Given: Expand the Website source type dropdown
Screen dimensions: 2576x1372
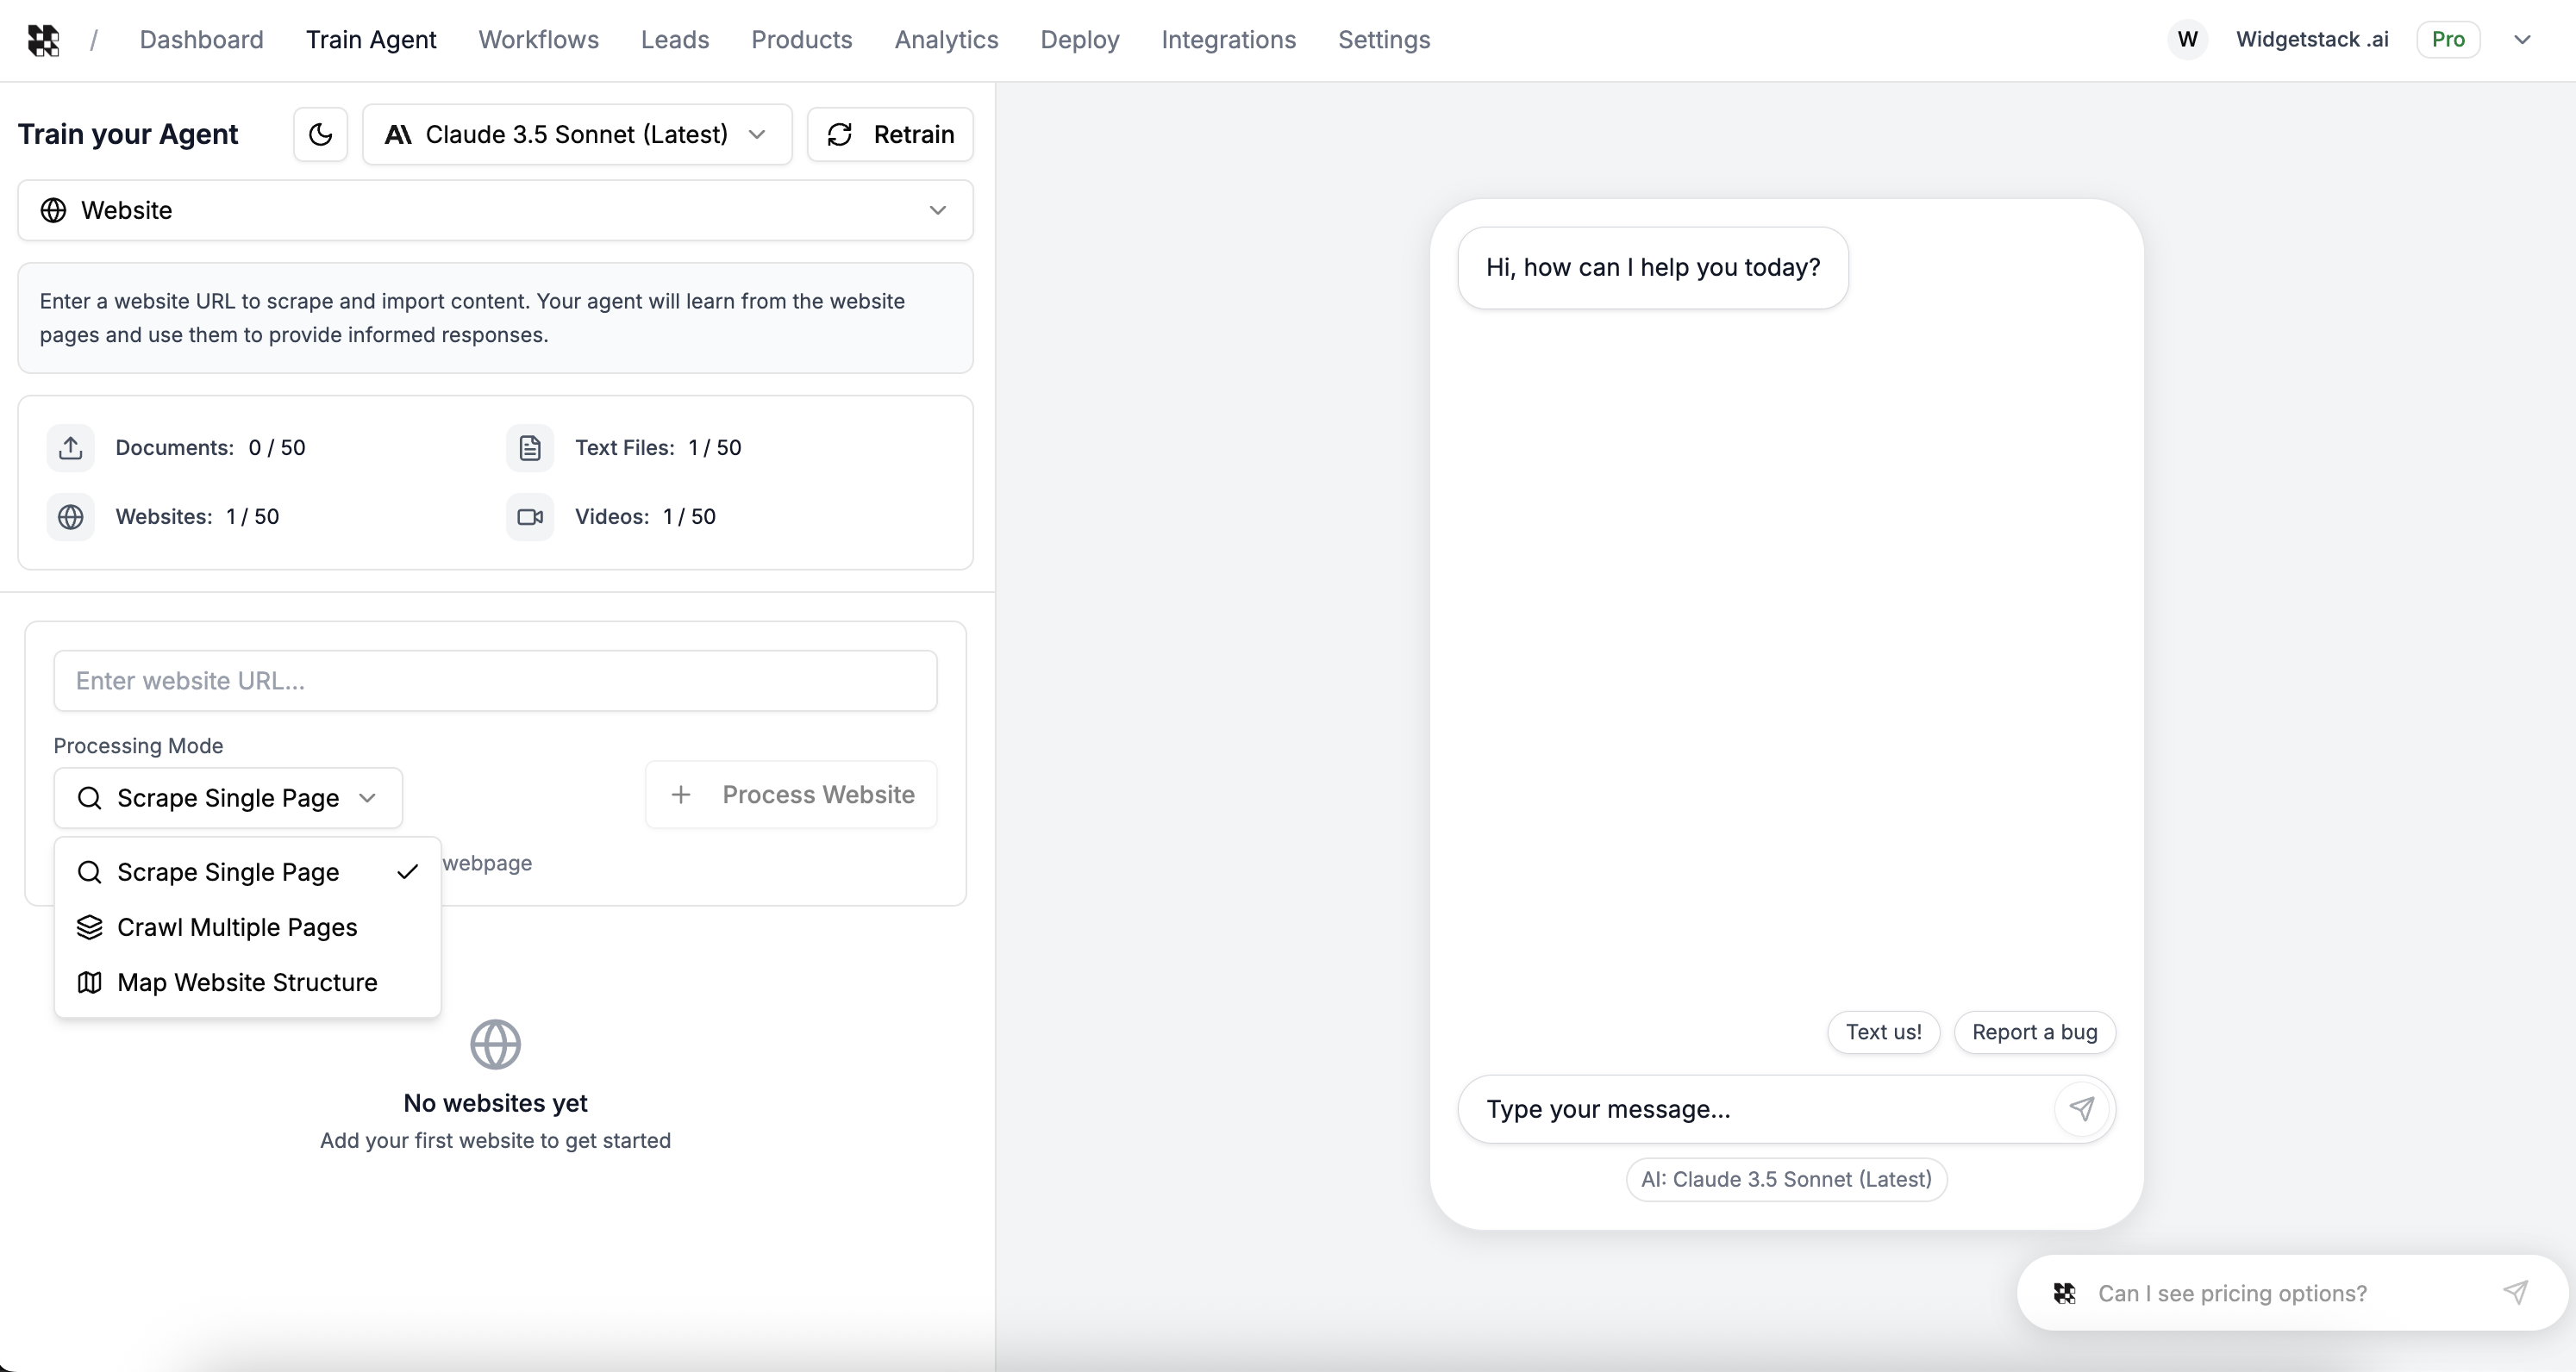Looking at the screenshot, I should pos(495,210).
